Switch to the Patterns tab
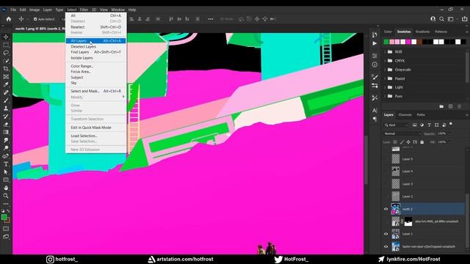This screenshot has height=264, width=470. pos(441,32)
